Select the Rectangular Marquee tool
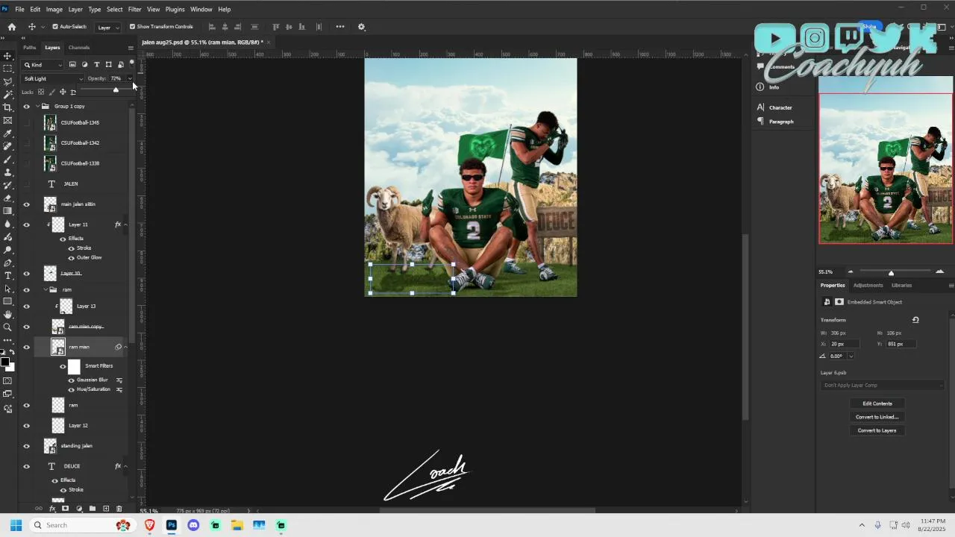This screenshot has width=955, height=537. [7, 69]
